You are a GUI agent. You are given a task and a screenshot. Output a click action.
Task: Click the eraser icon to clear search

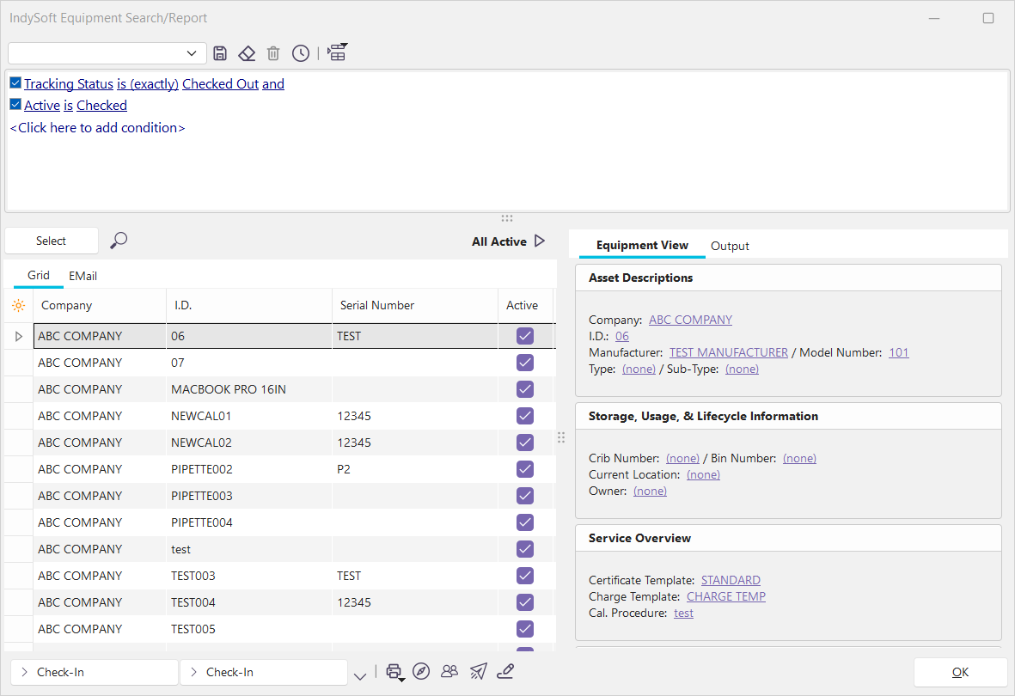pyautogui.click(x=247, y=53)
